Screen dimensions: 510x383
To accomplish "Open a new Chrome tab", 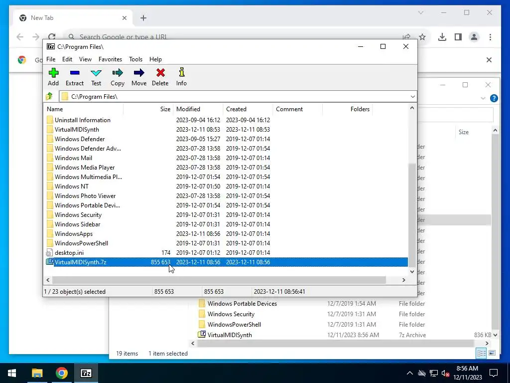I will (x=143, y=18).
